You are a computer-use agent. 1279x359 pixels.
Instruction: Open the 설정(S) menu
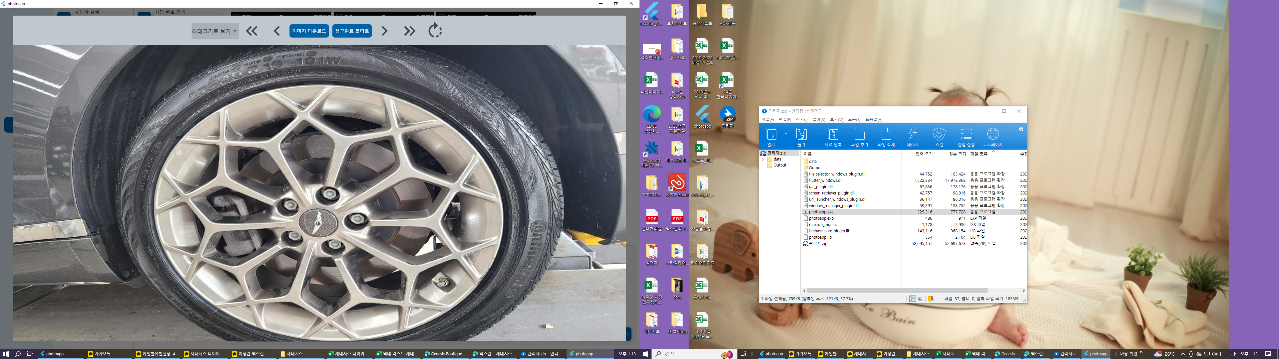pos(819,120)
